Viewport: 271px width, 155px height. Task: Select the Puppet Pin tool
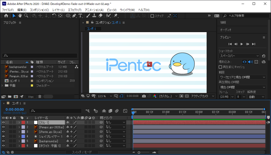point(116,16)
